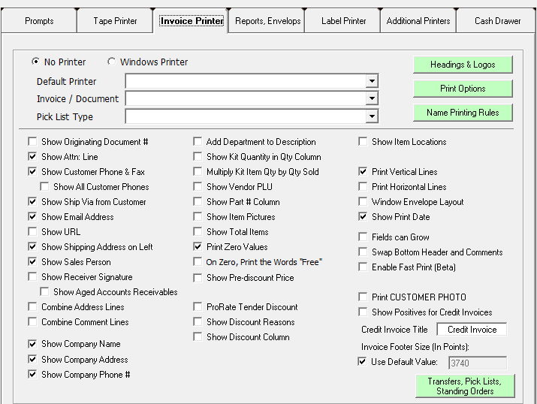Check Show Vendor PLU
The width and height of the screenshot is (537, 404).
tap(198, 186)
